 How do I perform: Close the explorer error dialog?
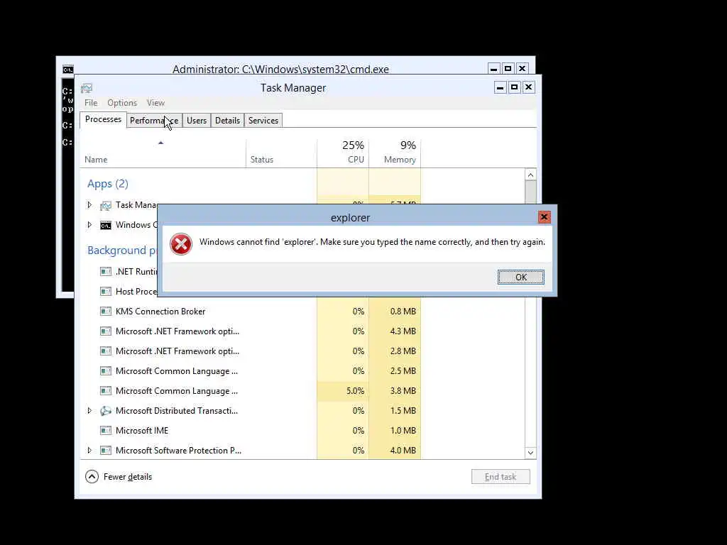tap(544, 217)
